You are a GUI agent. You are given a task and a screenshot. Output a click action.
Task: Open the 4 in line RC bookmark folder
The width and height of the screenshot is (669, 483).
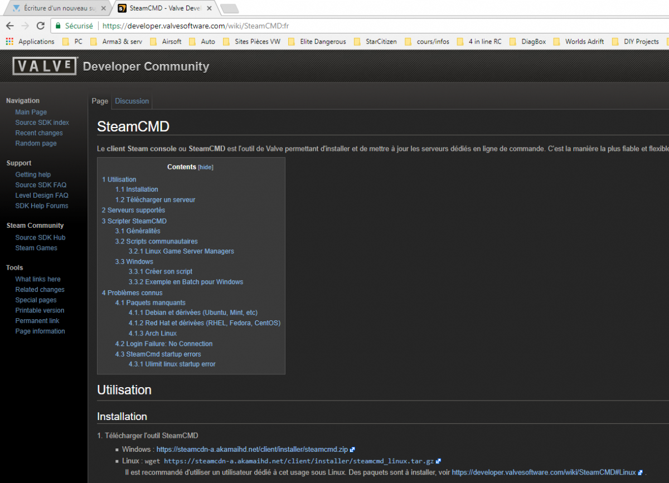[479, 41]
